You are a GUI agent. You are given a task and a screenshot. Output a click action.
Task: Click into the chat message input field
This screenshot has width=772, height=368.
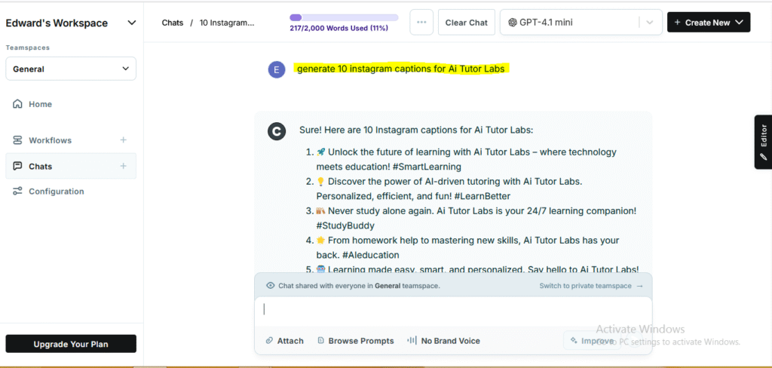pyautogui.click(x=453, y=311)
